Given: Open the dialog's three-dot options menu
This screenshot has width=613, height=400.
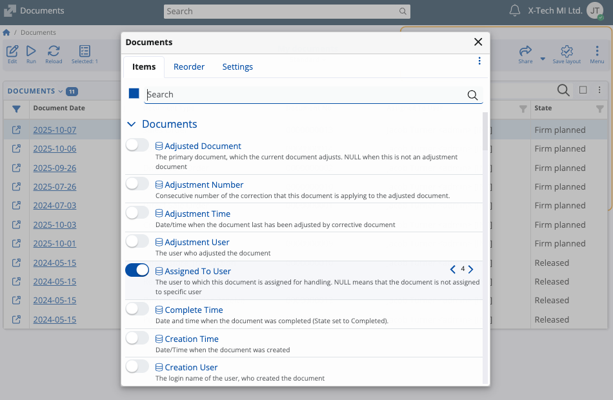Looking at the screenshot, I should pyautogui.click(x=479, y=61).
